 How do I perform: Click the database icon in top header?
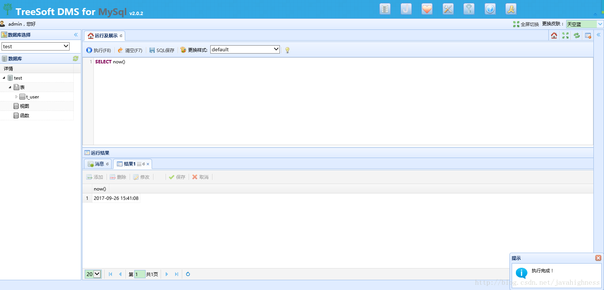pyautogui.click(x=385, y=9)
